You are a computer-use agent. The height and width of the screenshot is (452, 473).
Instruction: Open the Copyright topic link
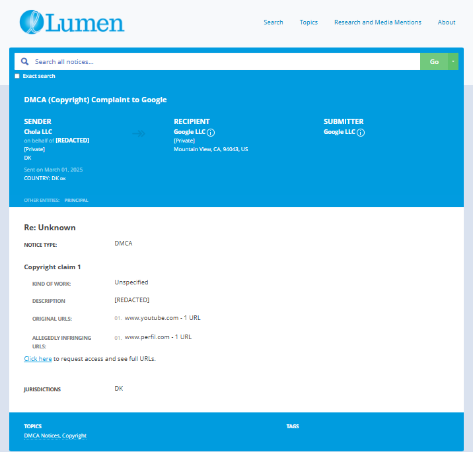(74, 436)
